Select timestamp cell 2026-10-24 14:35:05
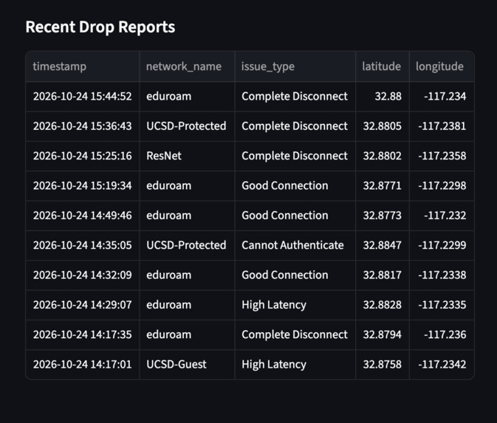 click(83, 245)
